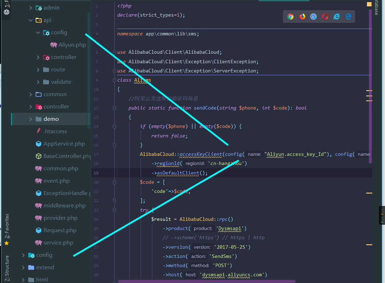The image size is (385, 283).
Task: Click the sendCode function name
Action: click(x=205, y=108)
